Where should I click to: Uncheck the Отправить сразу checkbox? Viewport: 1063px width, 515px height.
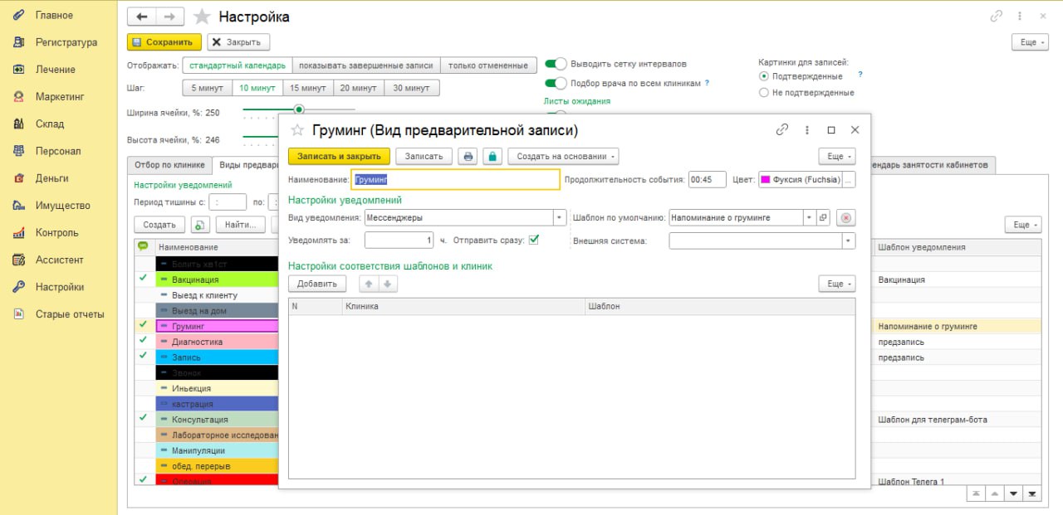(534, 240)
